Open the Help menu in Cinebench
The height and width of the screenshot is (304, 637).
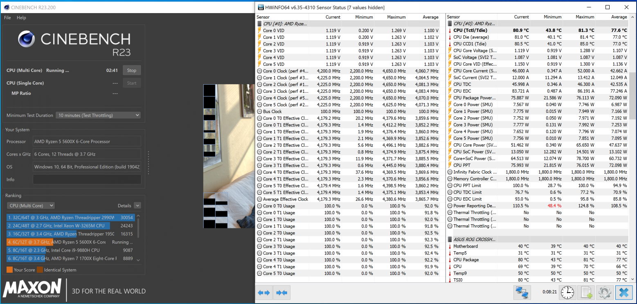coord(21,18)
